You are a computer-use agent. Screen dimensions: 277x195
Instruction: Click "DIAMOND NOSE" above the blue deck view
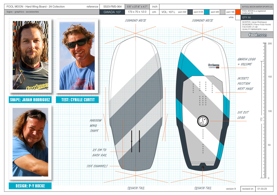202,20
